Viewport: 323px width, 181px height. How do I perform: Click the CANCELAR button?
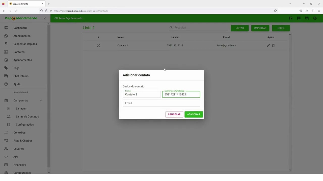pyautogui.click(x=174, y=114)
